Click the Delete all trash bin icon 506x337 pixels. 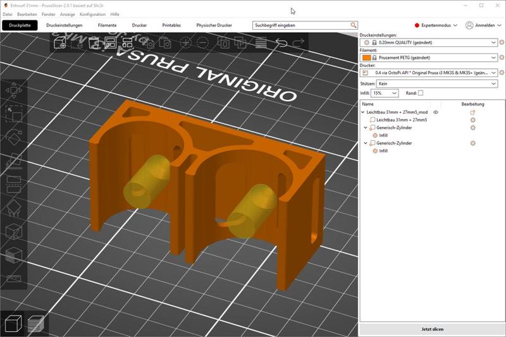click(94, 43)
